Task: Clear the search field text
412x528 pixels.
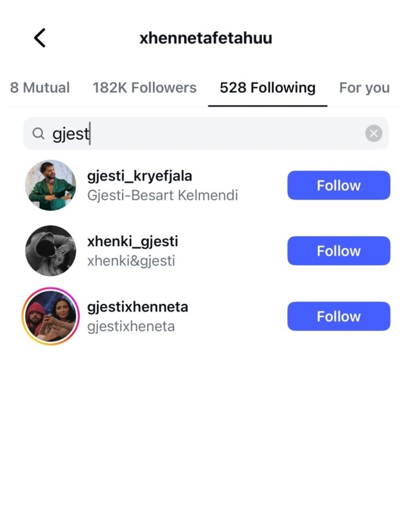Action: tap(373, 134)
